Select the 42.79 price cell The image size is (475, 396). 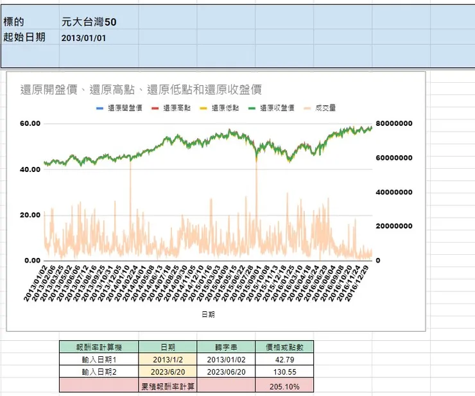(x=284, y=359)
